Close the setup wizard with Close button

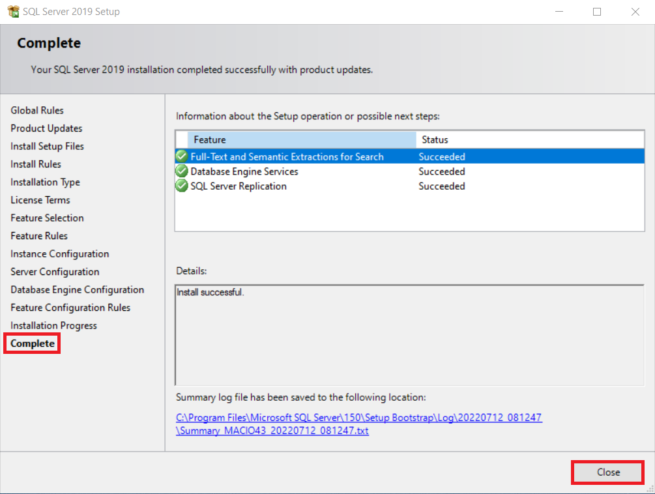click(x=608, y=472)
